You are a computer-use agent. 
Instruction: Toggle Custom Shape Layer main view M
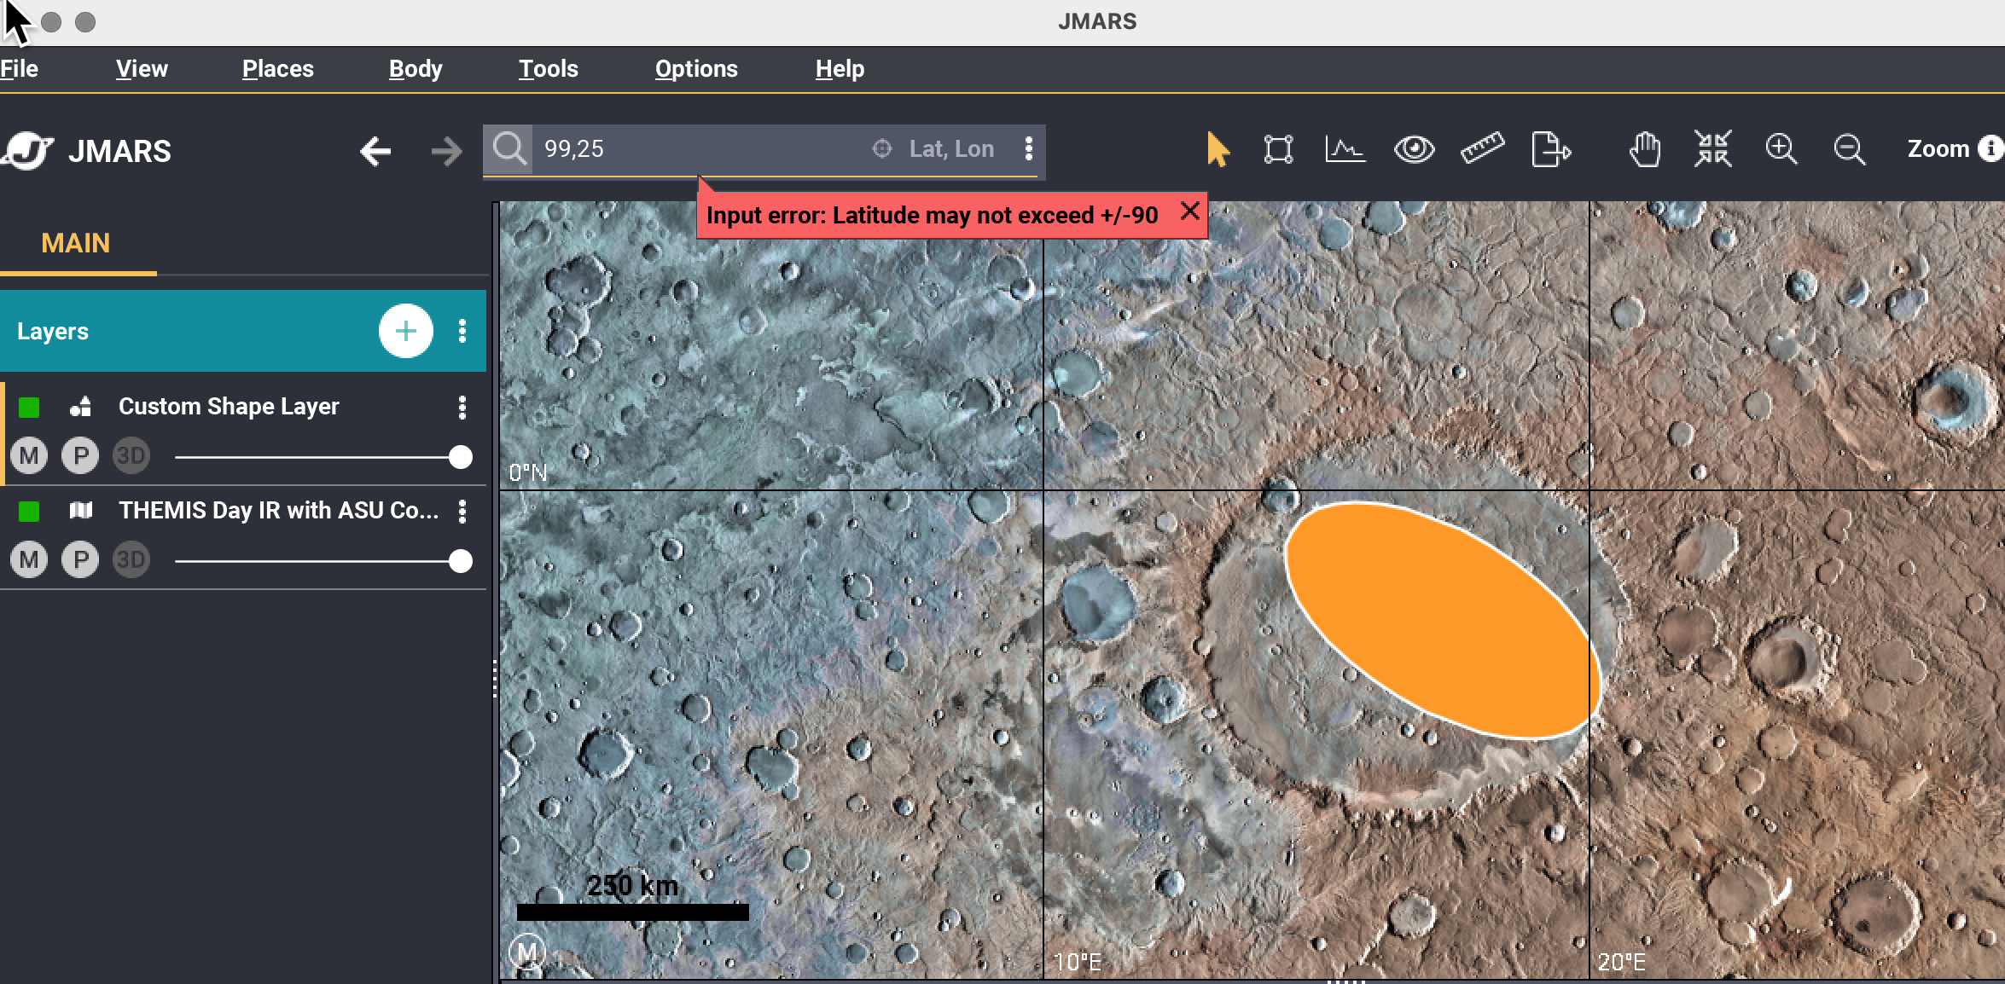tap(29, 456)
